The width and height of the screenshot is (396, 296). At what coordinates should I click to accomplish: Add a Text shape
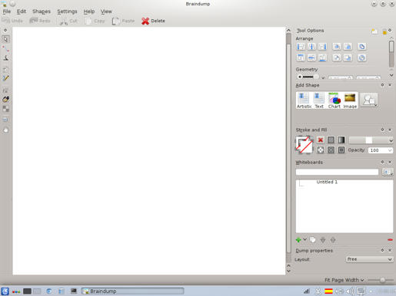tap(319, 100)
